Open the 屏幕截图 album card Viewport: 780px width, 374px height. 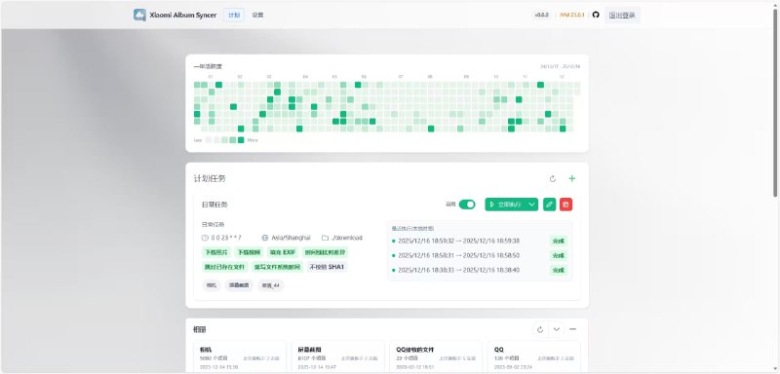pyautogui.click(x=337, y=357)
